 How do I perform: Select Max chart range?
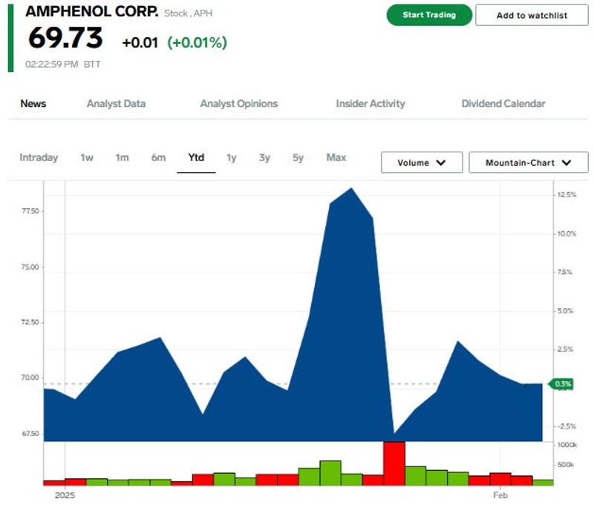[x=336, y=157]
